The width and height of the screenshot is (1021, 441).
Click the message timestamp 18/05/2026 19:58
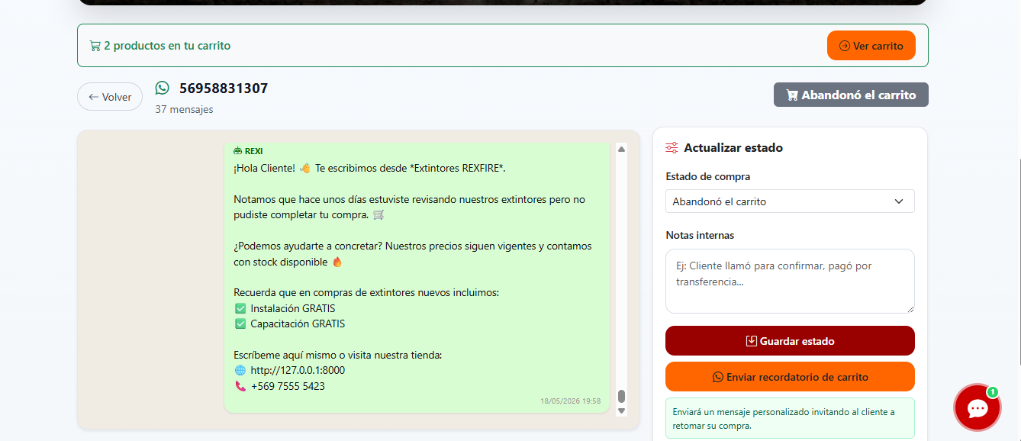(570, 401)
